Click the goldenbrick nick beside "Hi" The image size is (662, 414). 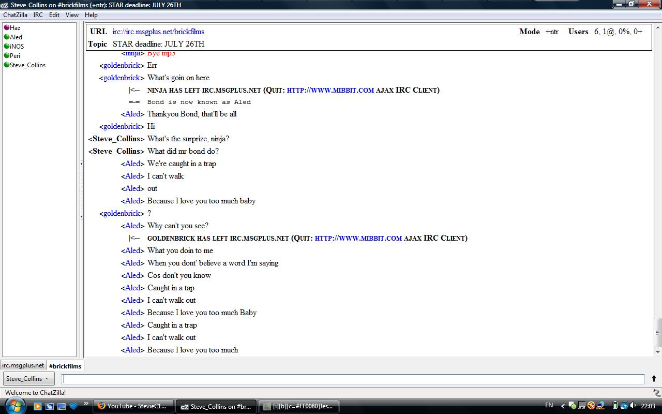tap(122, 126)
